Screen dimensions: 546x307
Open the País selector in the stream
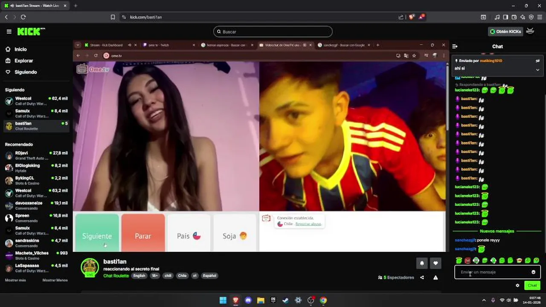click(189, 233)
